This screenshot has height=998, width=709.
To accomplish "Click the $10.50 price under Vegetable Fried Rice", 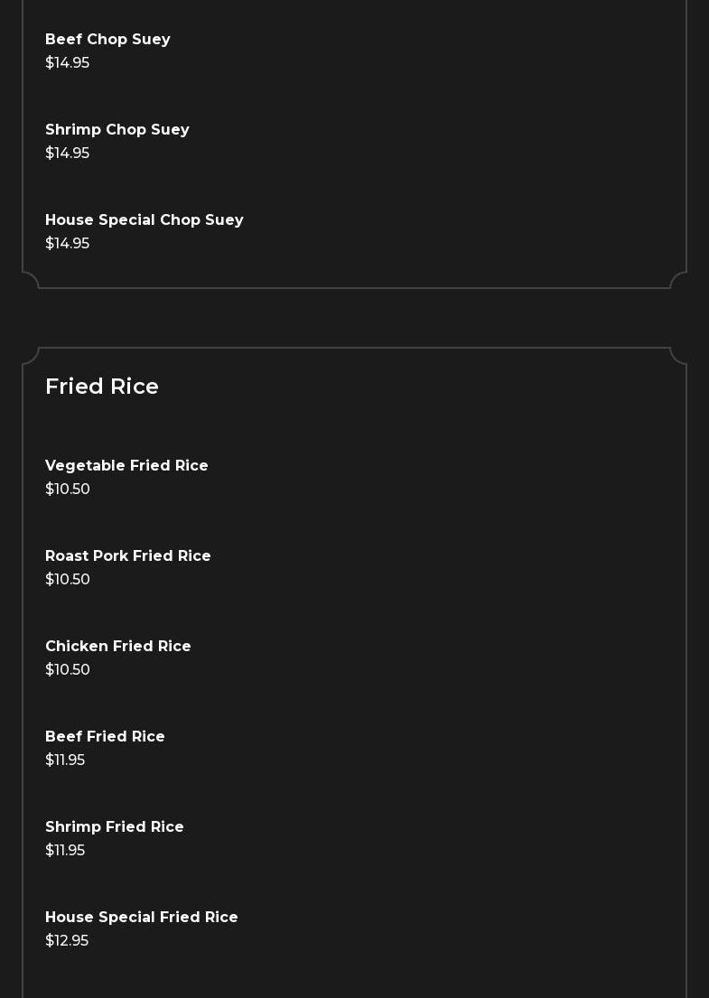I will tap(68, 490).
